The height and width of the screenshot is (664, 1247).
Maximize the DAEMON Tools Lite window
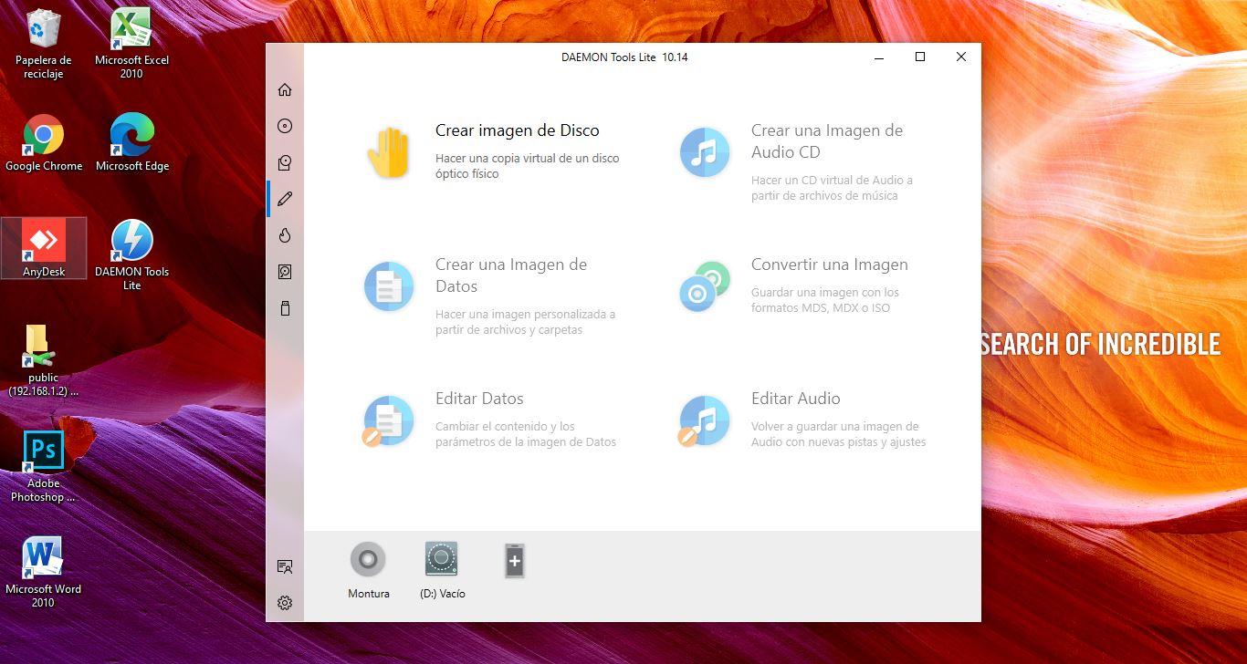[x=920, y=57]
